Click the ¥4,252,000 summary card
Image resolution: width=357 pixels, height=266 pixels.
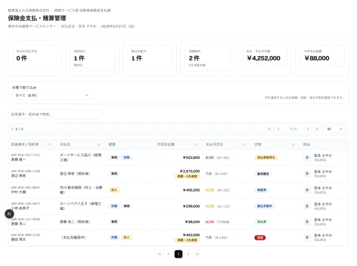pyautogui.click(x=265, y=58)
